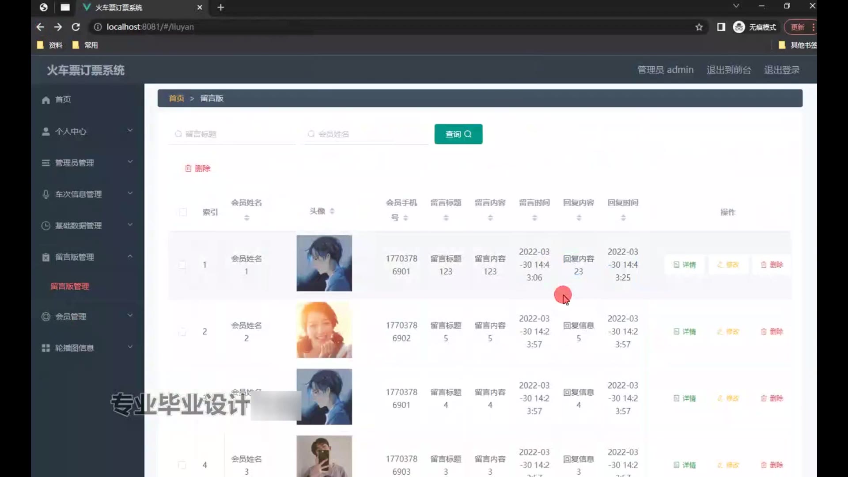848x477 pixels.
Task: Open 详情 for 会员姓名1 row
Action: 685,265
